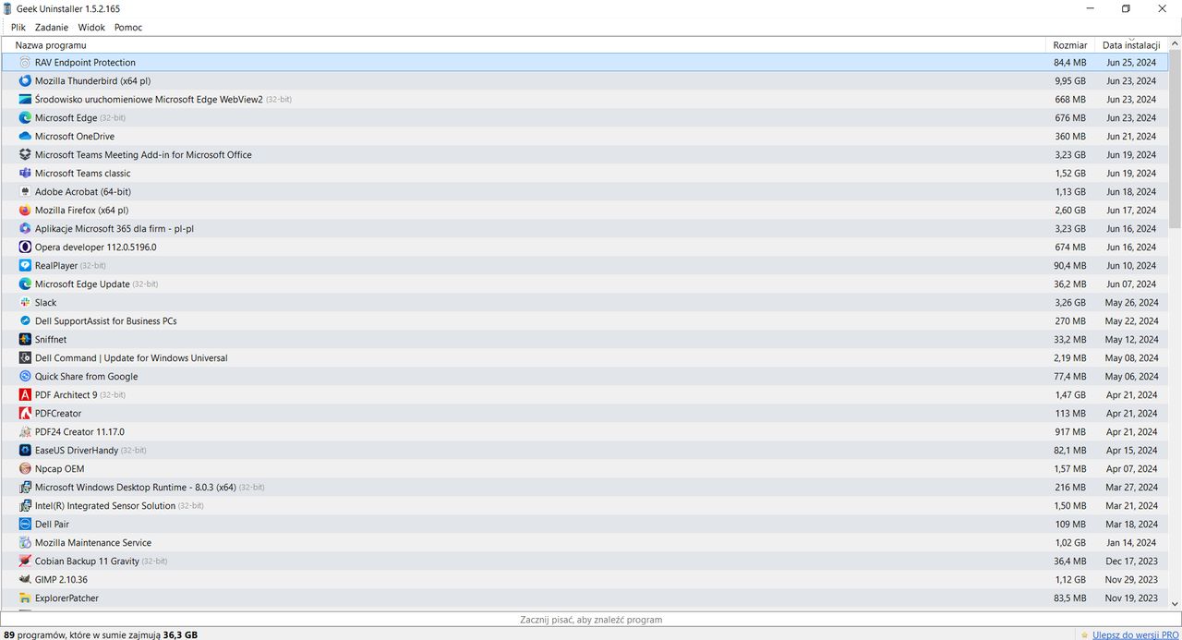Click the Mozilla Firefox icon
The image size is (1182, 640).
25,210
